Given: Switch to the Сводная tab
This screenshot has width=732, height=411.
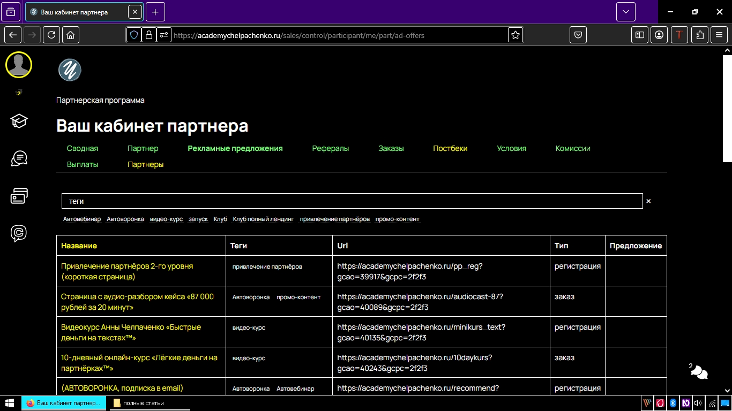Looking at the screenshot, I should 83,148.
